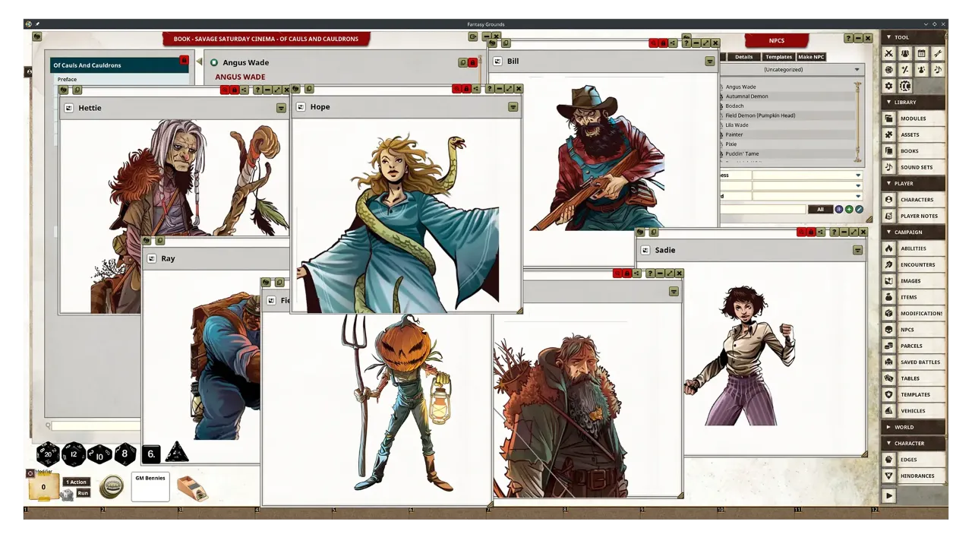Click the green add button in NPCs window
Image resolution: width=972 pixels, height=547 pixels.
[849, 210]
